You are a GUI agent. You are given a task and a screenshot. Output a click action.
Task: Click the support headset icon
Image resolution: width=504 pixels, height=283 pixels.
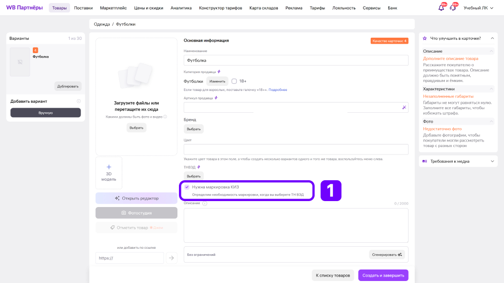[453, 8]
